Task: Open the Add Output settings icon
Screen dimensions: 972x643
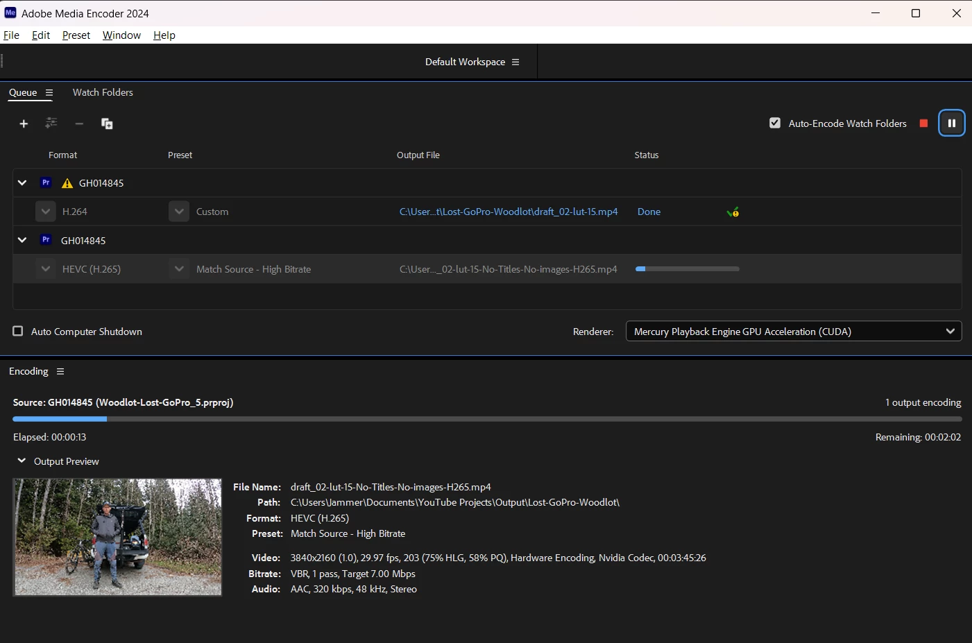Action: [51, 123]
